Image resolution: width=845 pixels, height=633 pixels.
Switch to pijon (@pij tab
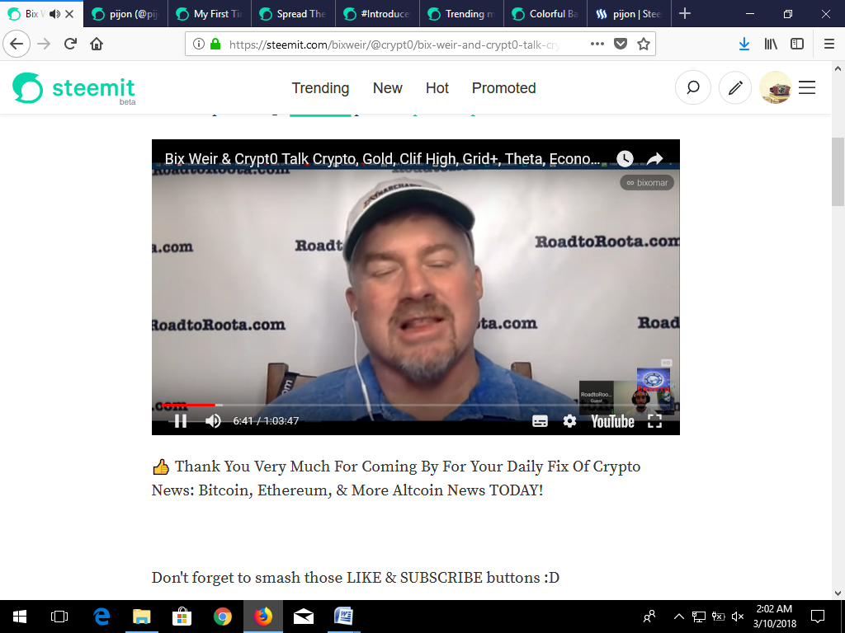point(125,14)
